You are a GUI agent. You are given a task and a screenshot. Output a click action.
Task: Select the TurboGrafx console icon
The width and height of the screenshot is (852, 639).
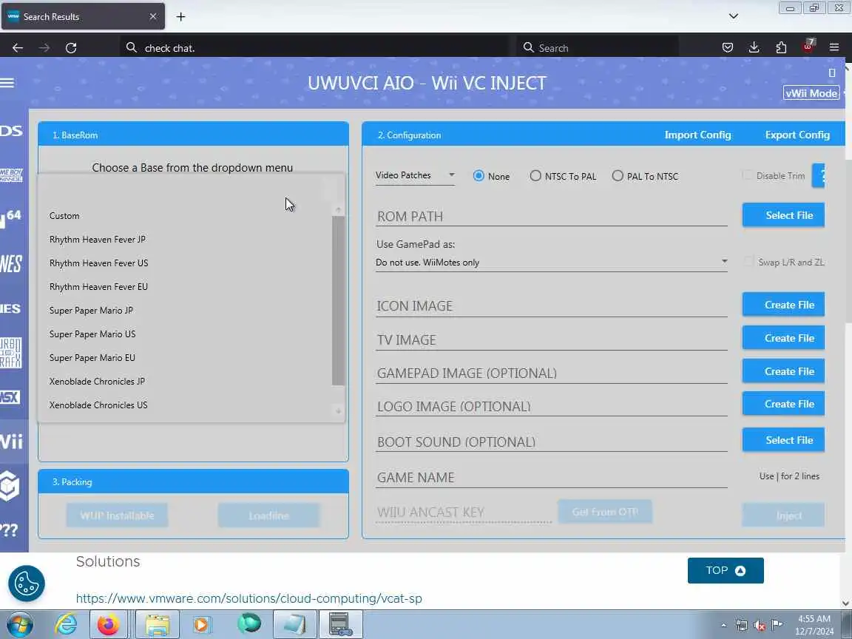point(11,353)
